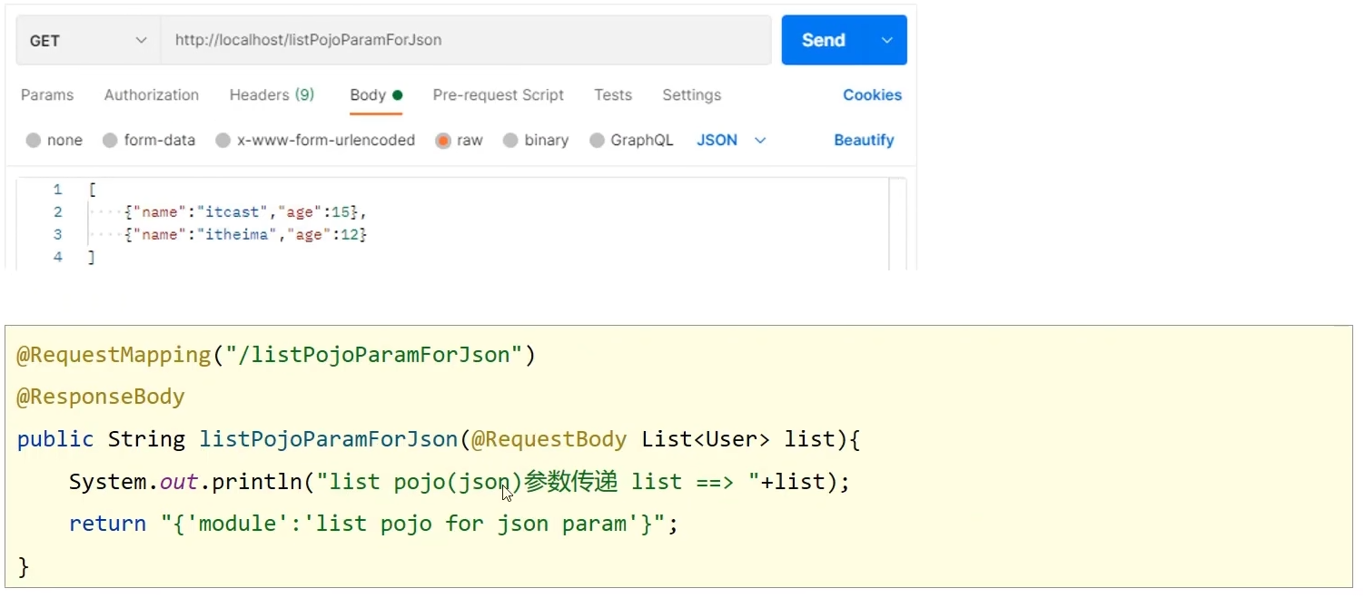Click line number 1 in the editor gutter
1365x598 pixels.
click(57, 190)
